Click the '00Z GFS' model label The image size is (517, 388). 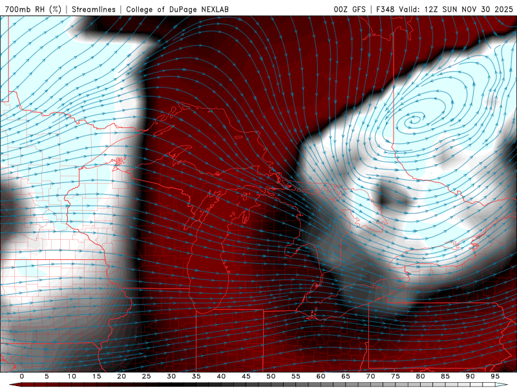(350, 9)
